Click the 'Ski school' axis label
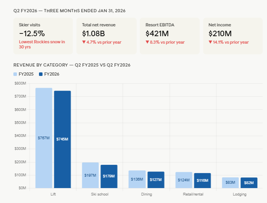Viewport: 267px width, 203px height. [x=100, y=194]
